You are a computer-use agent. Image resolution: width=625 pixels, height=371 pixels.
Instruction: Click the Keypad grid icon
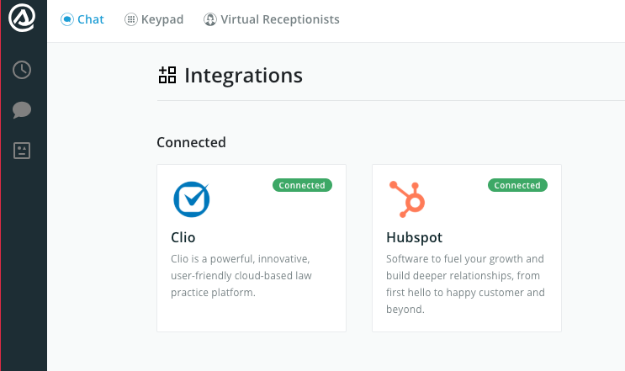pyautogui.click(x=130, y=19)
